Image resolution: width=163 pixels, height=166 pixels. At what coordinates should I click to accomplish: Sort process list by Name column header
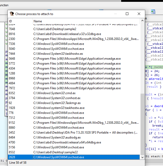[86, 21]
